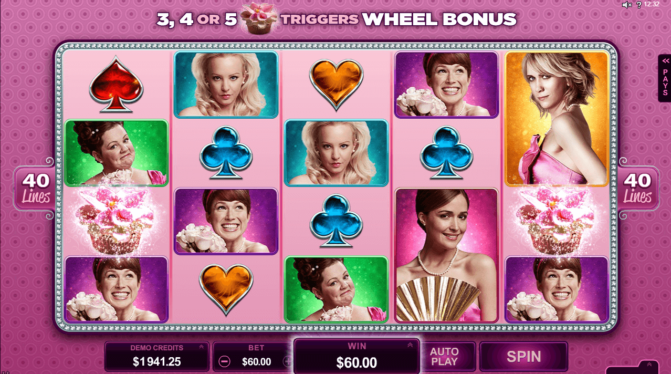Viewport: 671px width, 374px height.
Task: Mute the game sound with the speaker icon
Action: tap(627, 5)
